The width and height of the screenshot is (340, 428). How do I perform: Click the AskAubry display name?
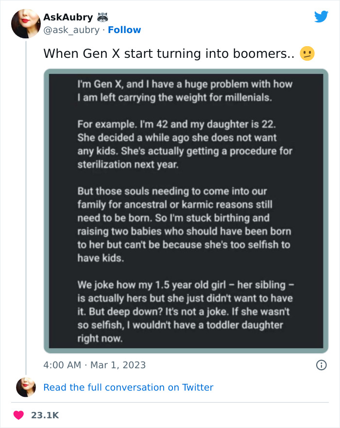tap(67, 17)
